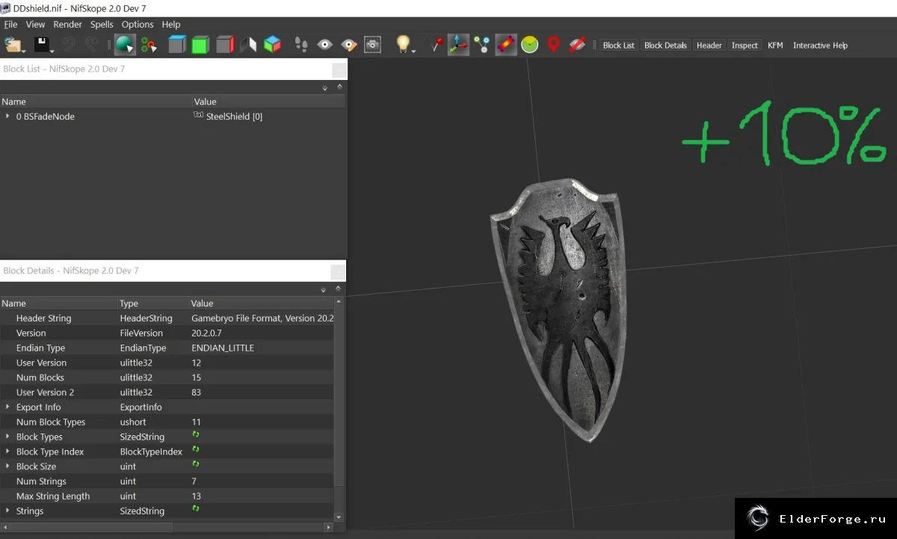Click the Load file folder icon
This screenshot has height=539, width=897.
(13, 45)
